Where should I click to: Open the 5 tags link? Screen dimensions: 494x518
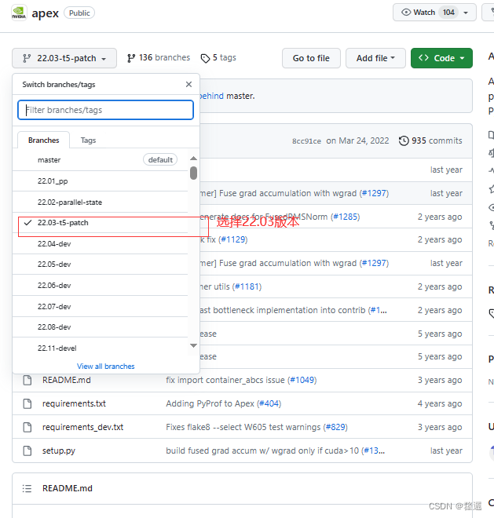218,58
